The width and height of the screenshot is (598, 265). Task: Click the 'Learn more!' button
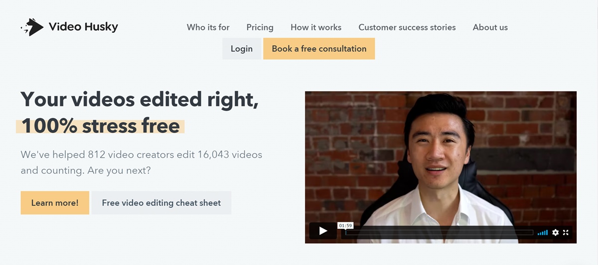click(x=55, y=203)
